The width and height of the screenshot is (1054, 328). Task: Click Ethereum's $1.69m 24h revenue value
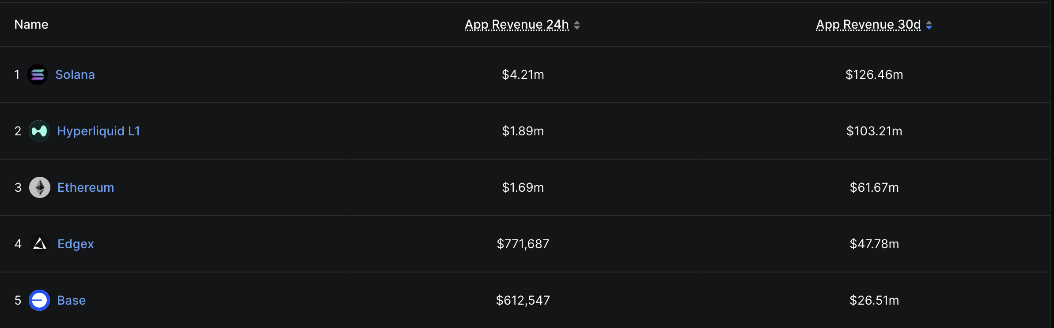(x=523, y=187)
